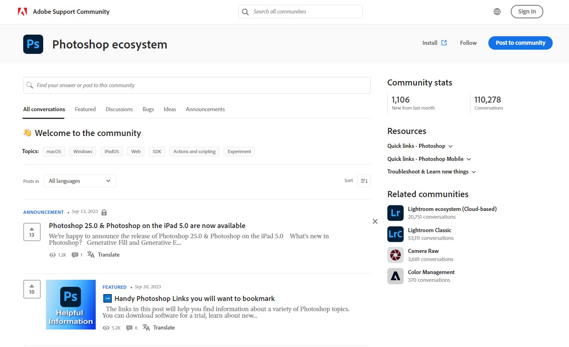Open the Lightroom ecosystem community icon
Image resolution: width=569 pixels, height=347 pixels.
(395, 213)
